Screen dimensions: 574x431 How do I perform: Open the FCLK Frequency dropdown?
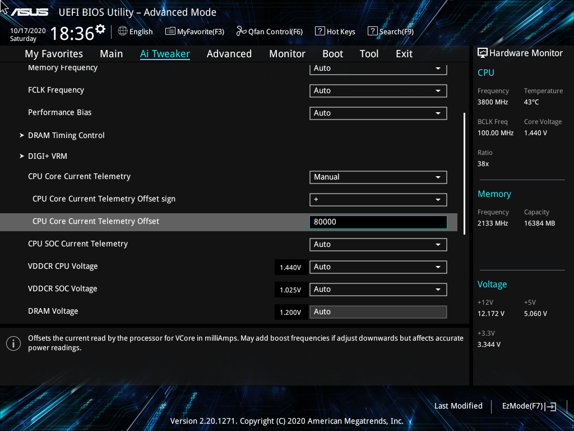click(x=378, y=91)
